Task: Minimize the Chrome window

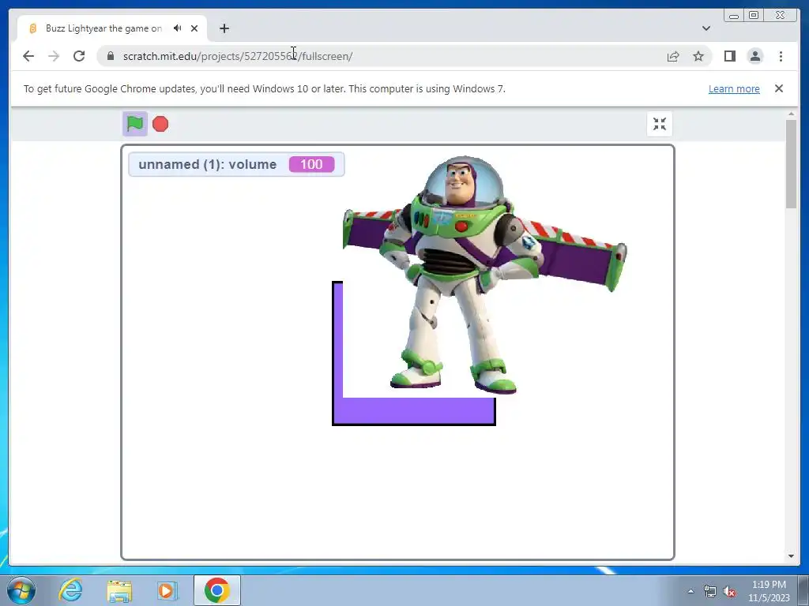Action: click(x=734, y=16)
